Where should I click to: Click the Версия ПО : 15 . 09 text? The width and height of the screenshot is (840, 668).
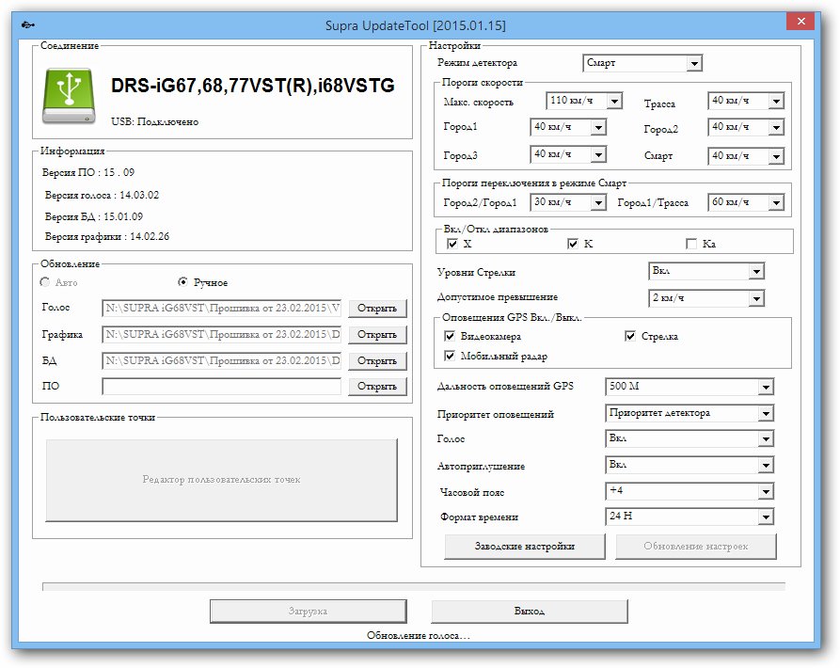[88, 172]
